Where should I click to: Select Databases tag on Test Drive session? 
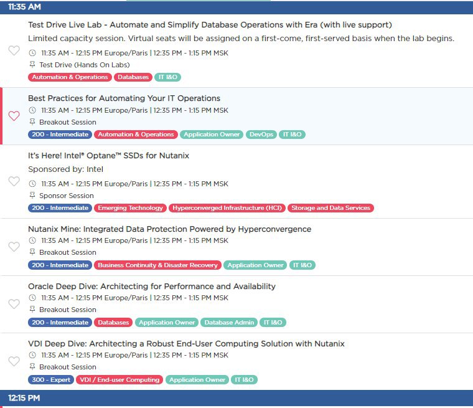pos(133,77)
